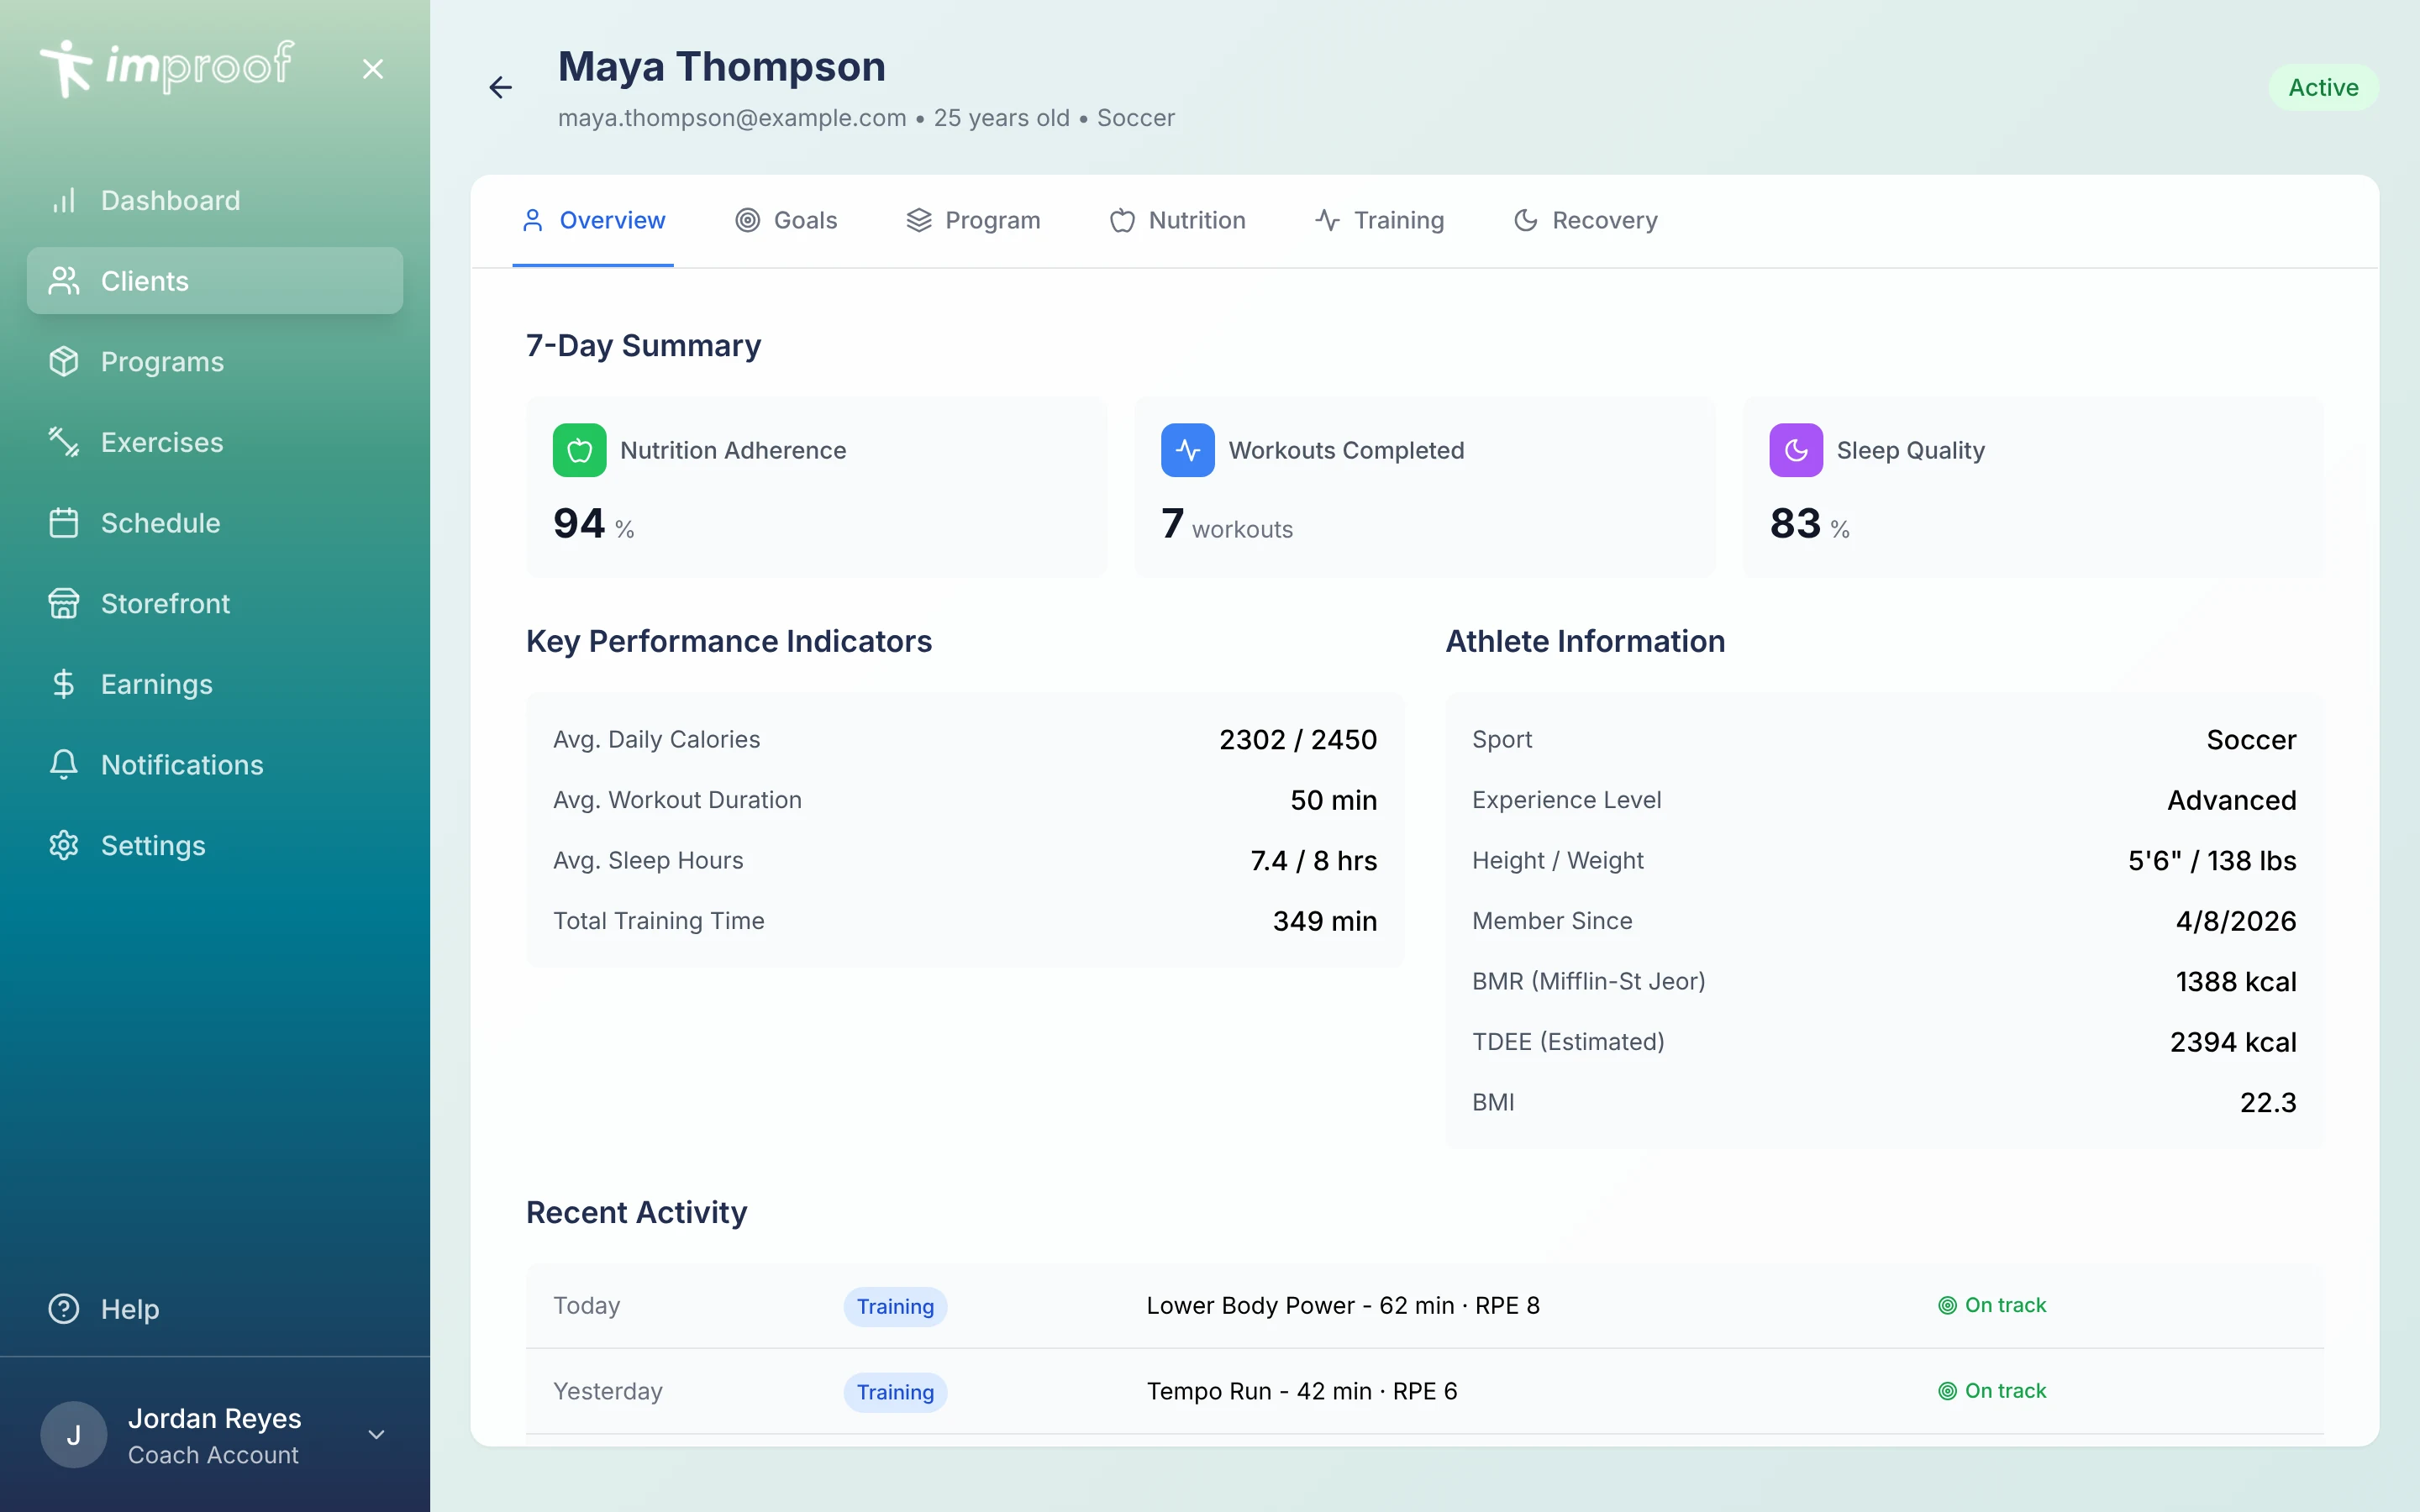Click Tempo Run activity entry
This screenshot has width=2420, height=1512.
[x=1302, y=1392]
